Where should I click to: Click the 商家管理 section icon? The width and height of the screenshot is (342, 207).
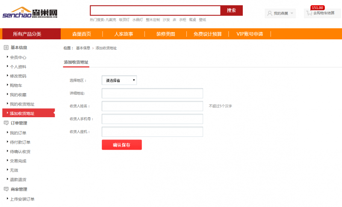6,189
